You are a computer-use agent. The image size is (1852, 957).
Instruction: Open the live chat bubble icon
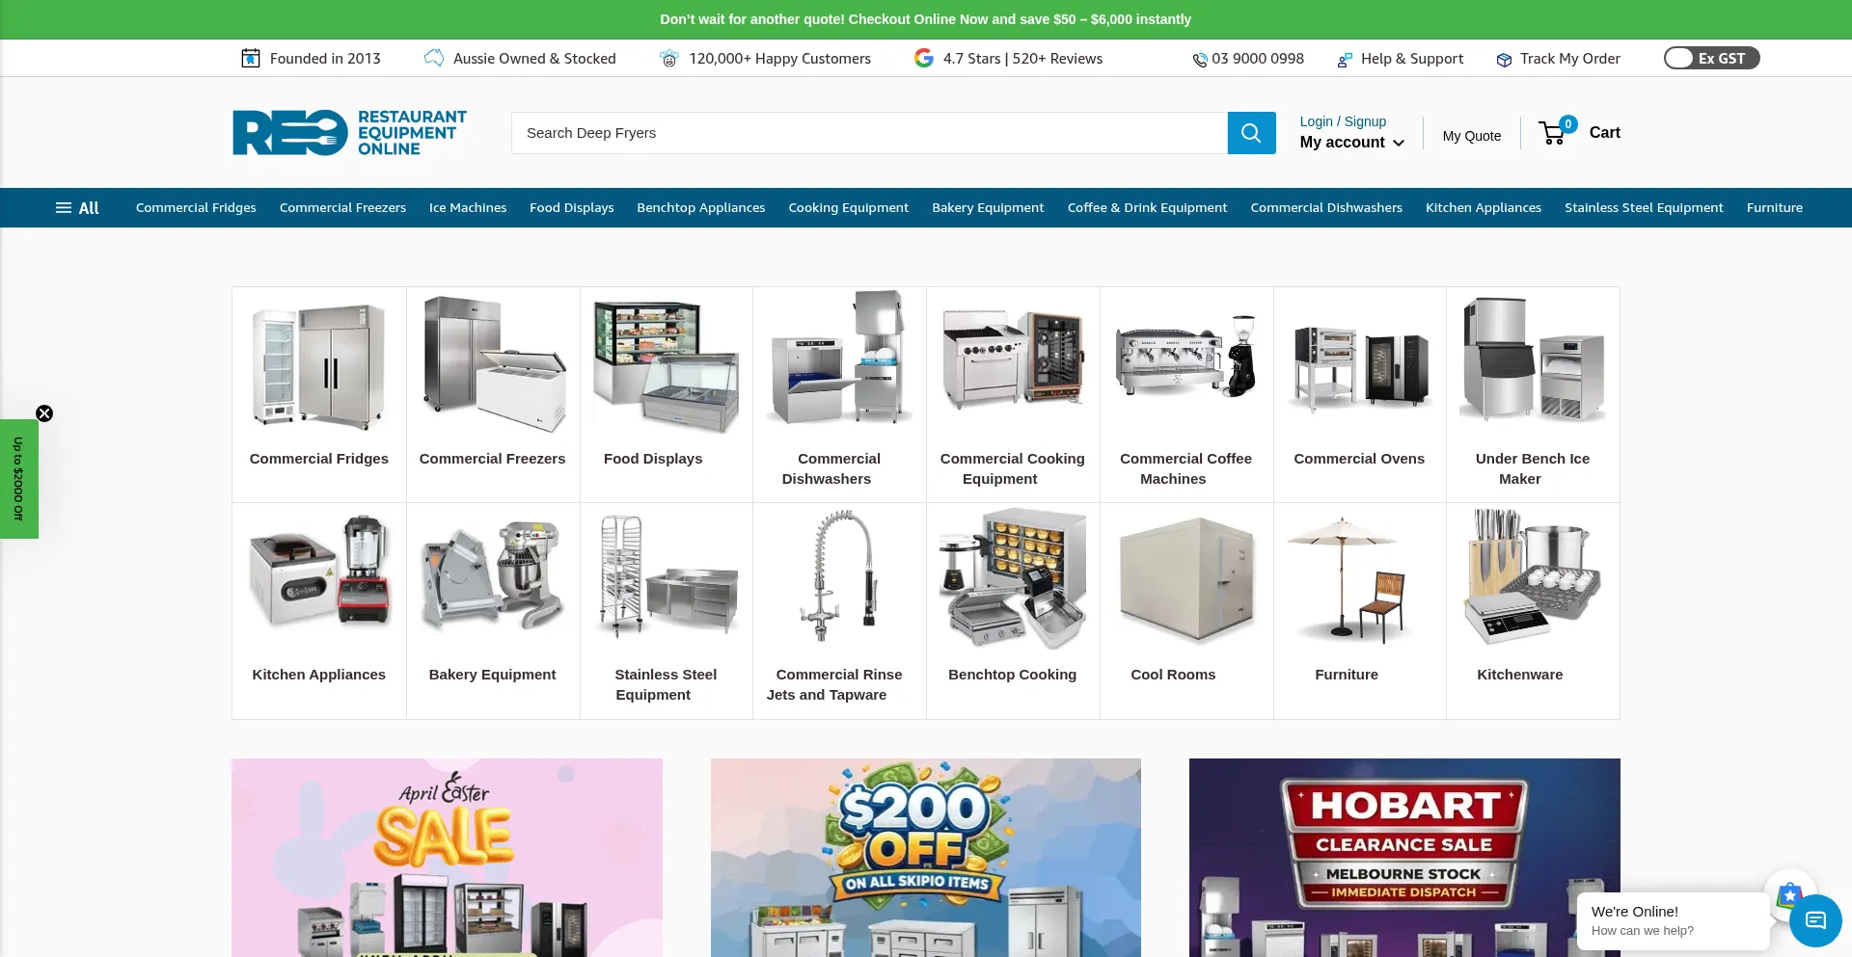click(x=1815, y=920)
